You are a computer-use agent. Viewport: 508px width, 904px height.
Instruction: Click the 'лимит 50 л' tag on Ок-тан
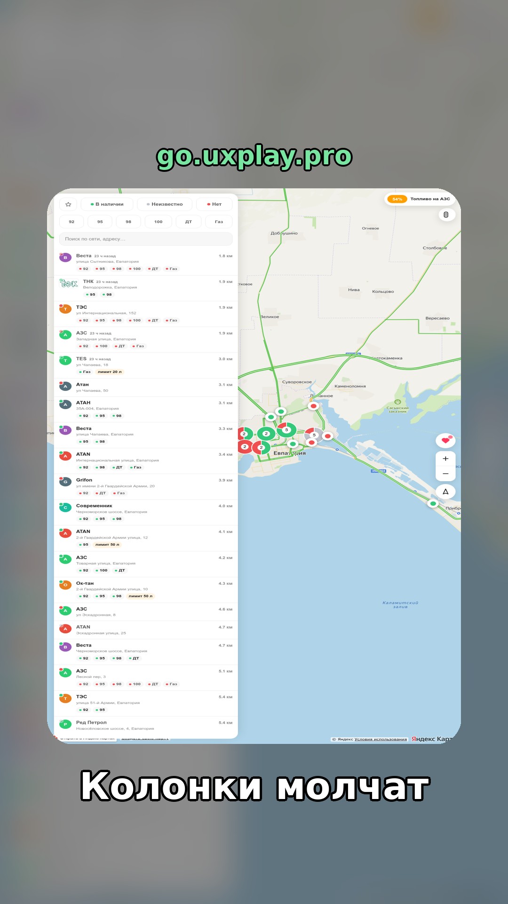pyautogui.click(x=141, y=596)
